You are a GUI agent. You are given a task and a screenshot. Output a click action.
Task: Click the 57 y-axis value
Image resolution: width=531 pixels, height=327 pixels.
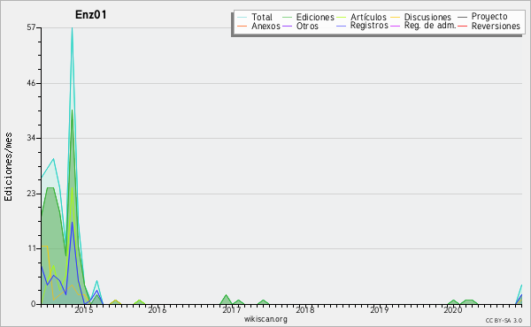coord(31,27)
